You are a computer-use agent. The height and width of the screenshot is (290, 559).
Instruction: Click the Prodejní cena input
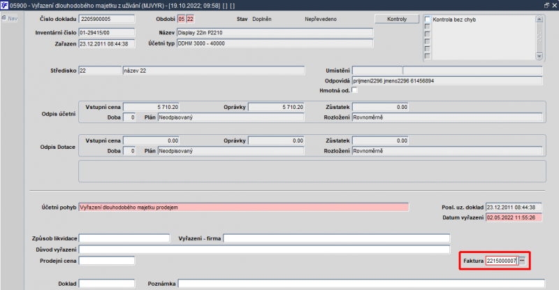point(107,261)
